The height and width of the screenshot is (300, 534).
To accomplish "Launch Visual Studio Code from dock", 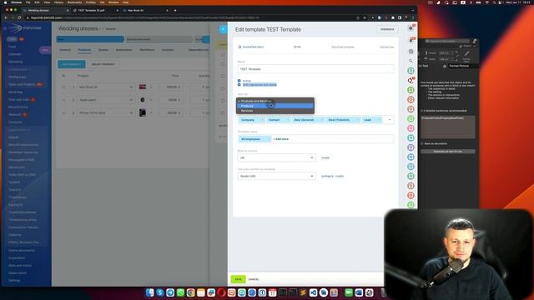I will tap(314, 292).
